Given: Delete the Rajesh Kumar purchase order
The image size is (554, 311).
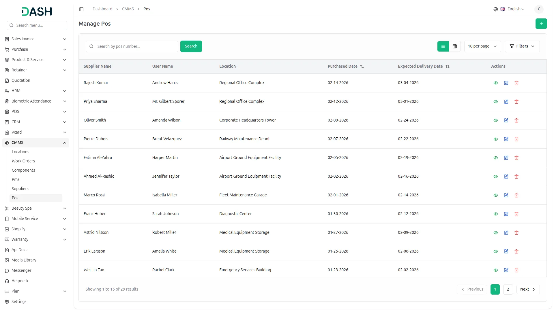Looking at the screenshot, I should click(516, 83).
